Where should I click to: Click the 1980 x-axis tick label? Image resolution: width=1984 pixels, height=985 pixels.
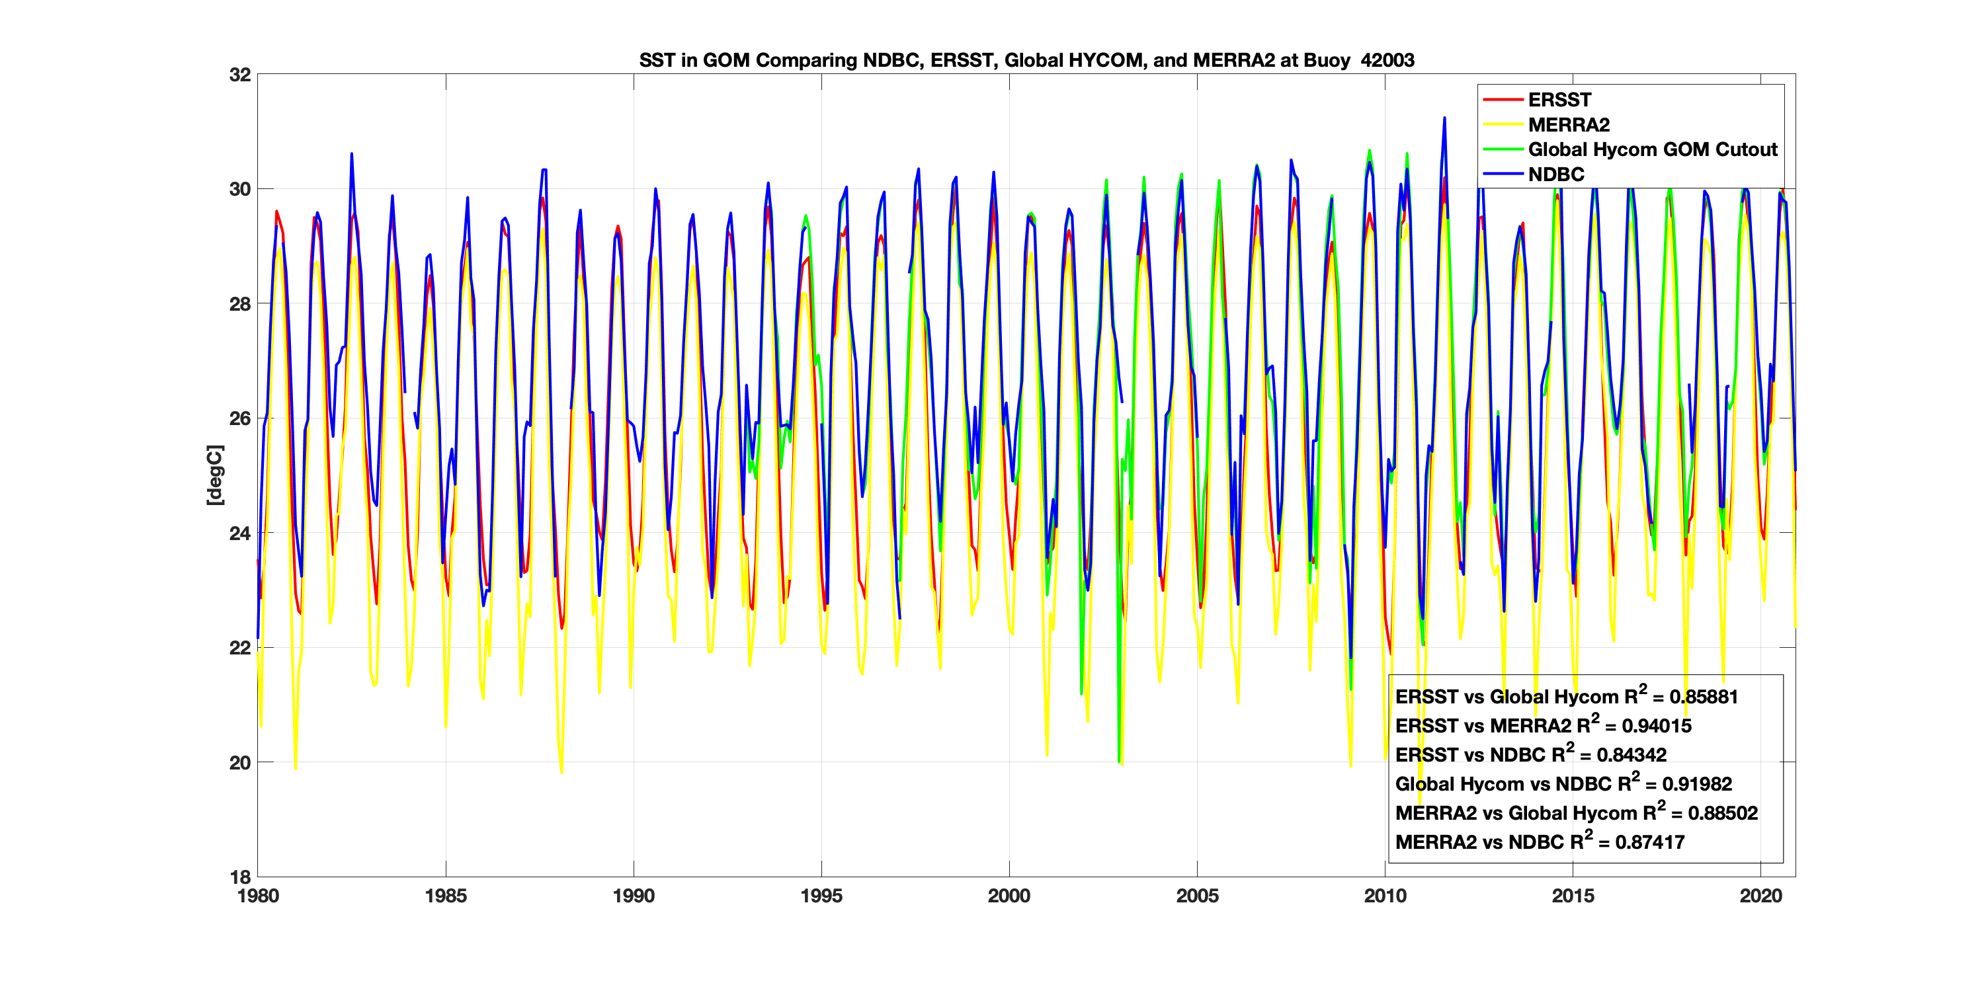pyautogui.click(x=258, y=896)
